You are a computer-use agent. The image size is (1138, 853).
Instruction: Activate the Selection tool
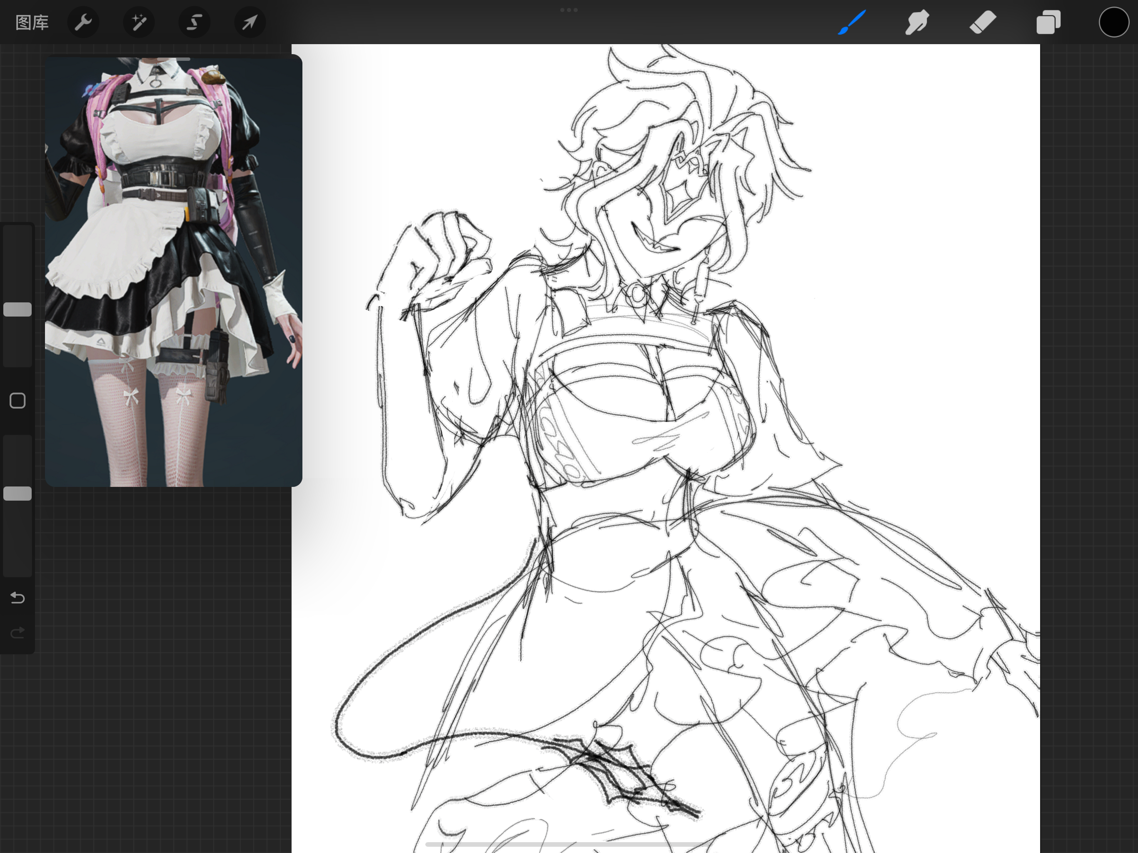pos(194,22)
